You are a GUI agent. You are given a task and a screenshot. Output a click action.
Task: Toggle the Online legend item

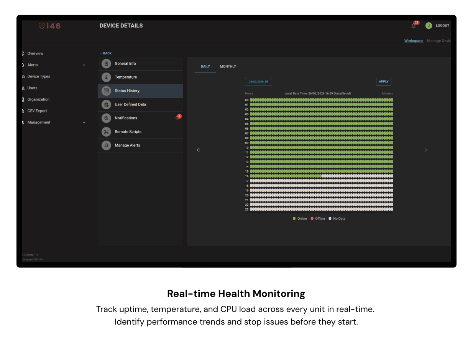pos(300,219)
